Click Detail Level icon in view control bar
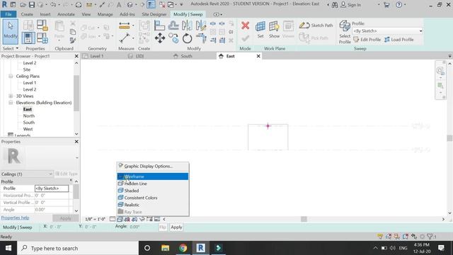The image size is (453, 255). click(x=113, y=219)
